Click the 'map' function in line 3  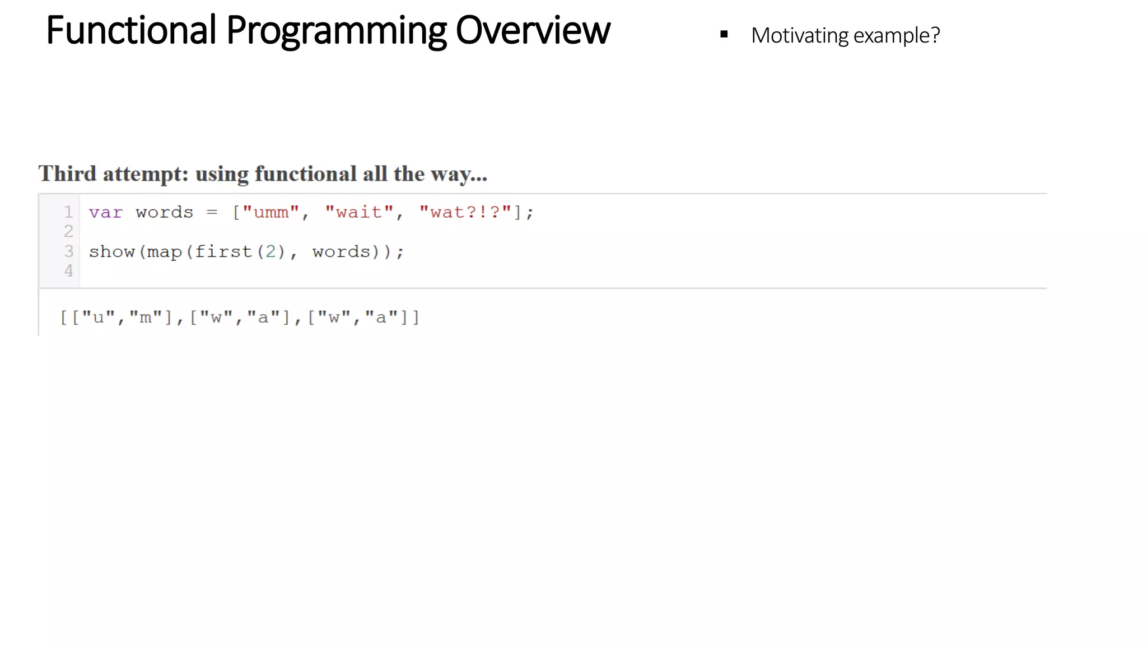point(164,253)
